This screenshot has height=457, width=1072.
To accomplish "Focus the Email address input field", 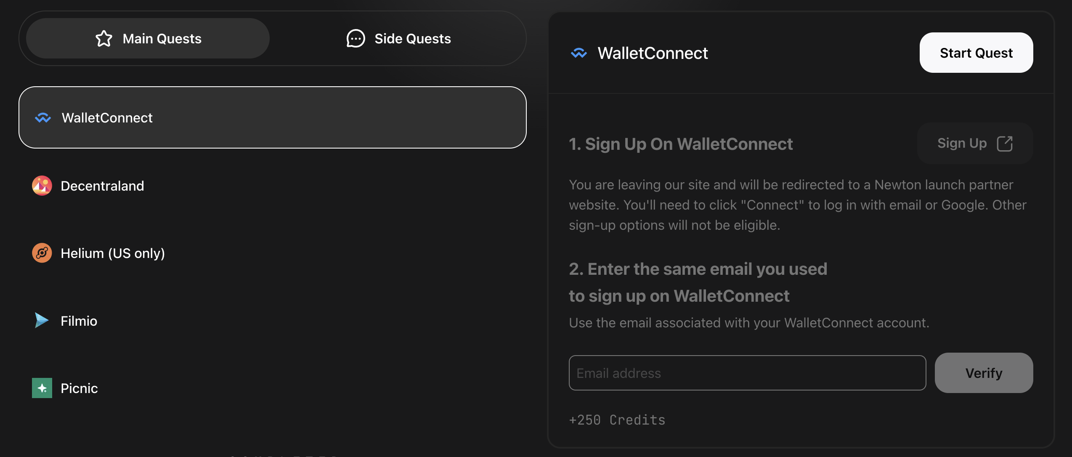I will pyautogui.click(x=747, y=373).
